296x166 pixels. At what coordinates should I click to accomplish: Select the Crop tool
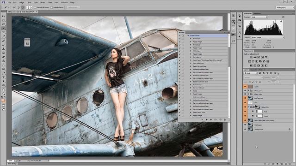[4, 32]
